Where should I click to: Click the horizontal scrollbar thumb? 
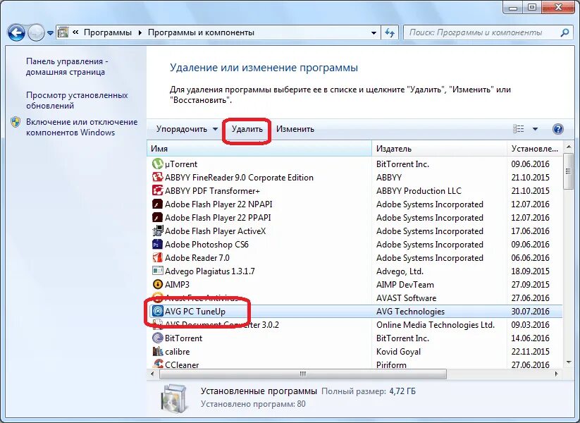[303, 374]
